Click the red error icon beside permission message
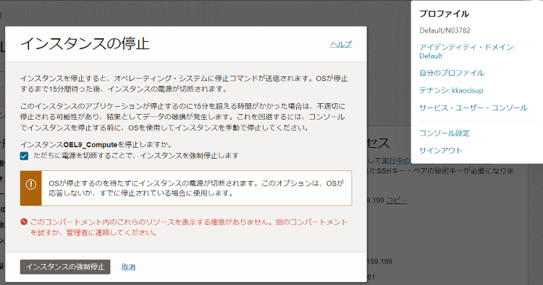543x285 pixels. click(x=24, y=222)
